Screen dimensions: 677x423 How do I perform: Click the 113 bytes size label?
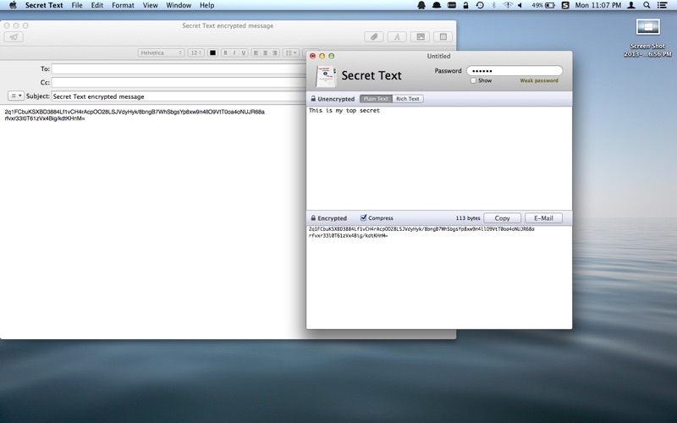tap(468, 218)
